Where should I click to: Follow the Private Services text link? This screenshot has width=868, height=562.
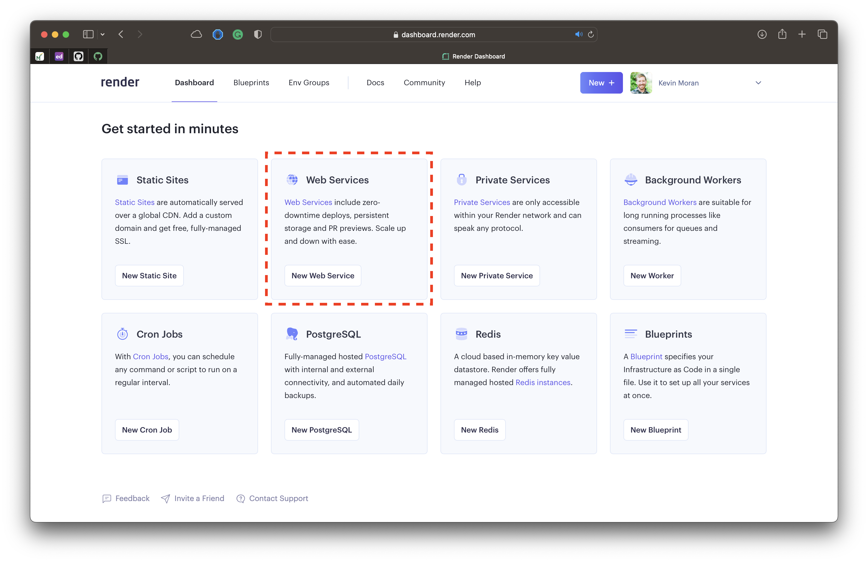tap(482, 202)
